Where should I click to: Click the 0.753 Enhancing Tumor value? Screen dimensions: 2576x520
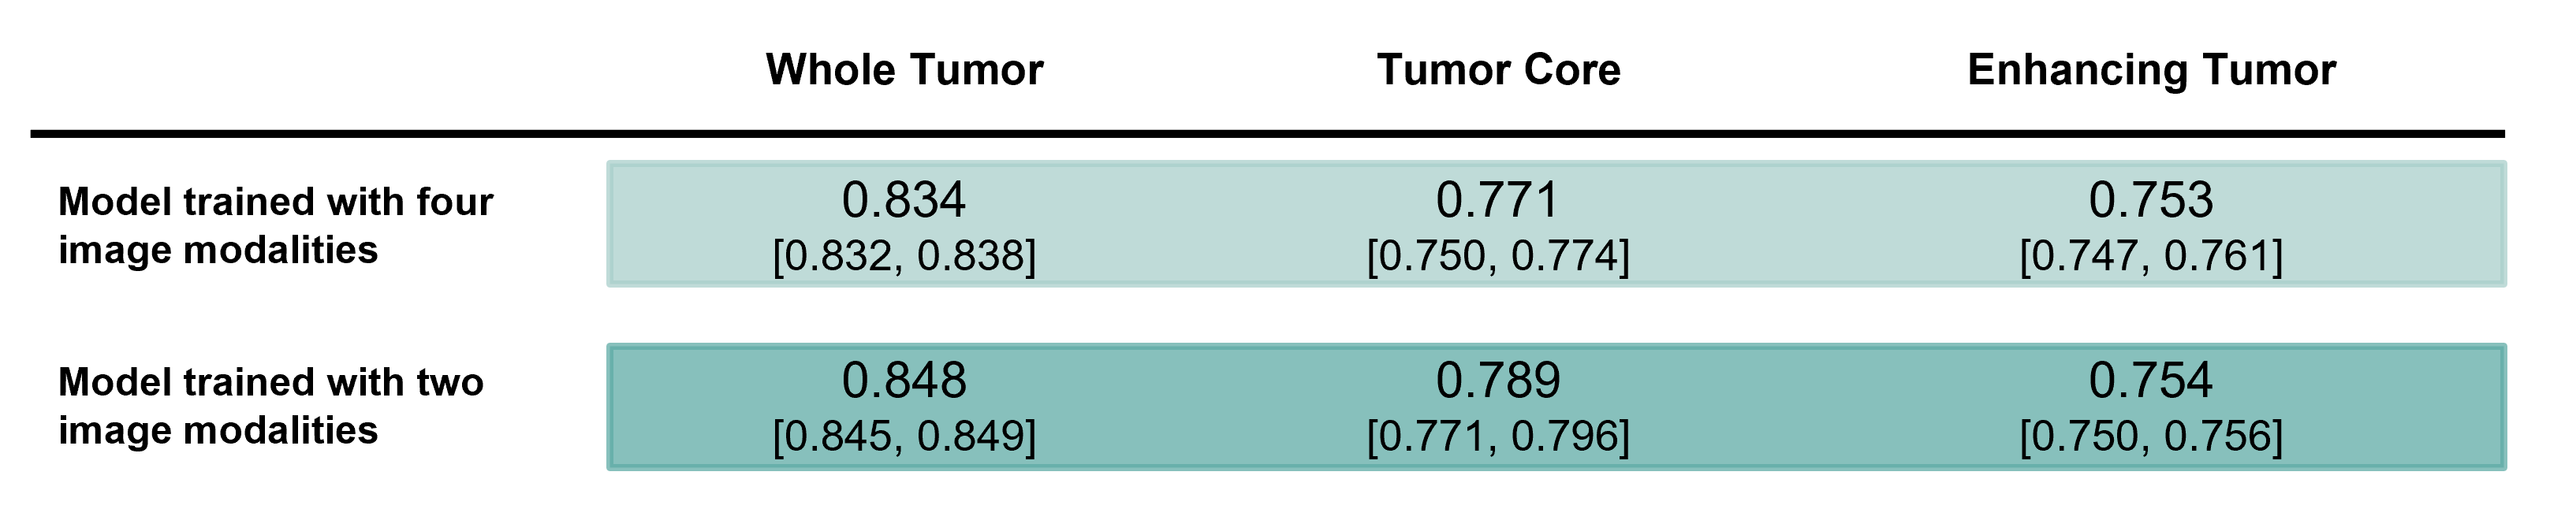2151,200
